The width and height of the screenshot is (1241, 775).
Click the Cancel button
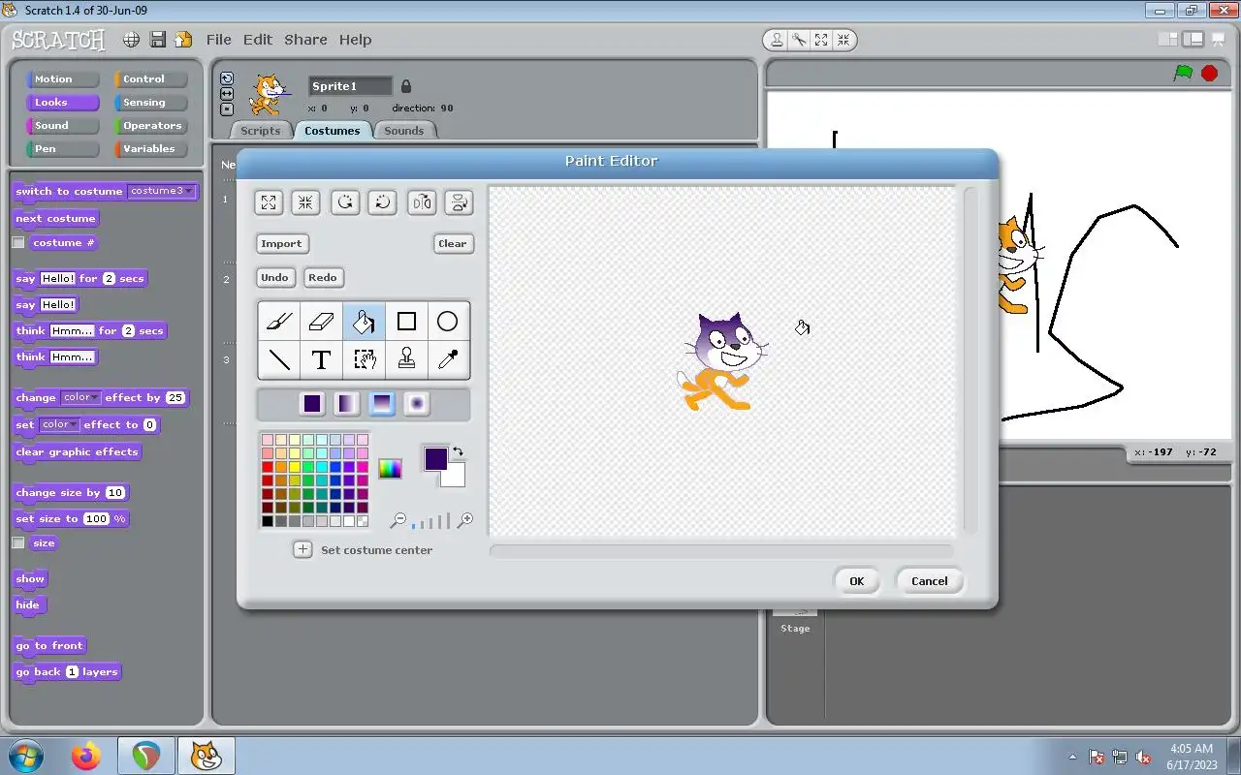[x=930, y=581]
